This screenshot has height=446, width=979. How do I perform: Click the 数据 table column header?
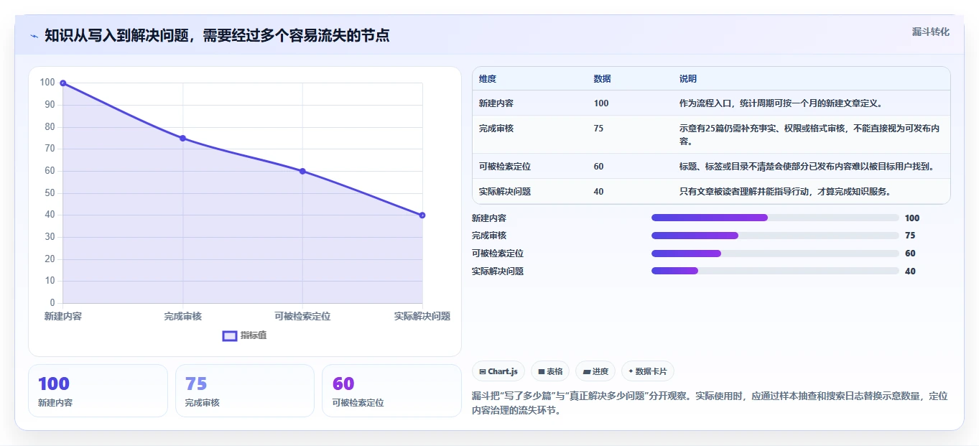(603, 79)
